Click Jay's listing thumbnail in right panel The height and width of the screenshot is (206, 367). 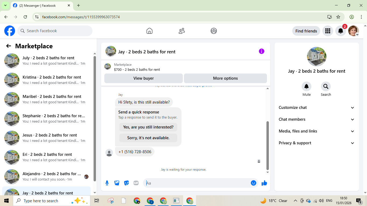tap(317, 57)
